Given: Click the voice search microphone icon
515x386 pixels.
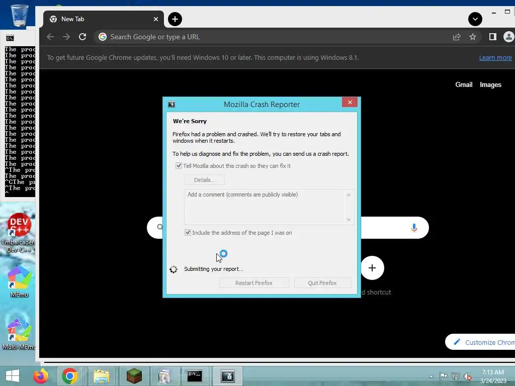Looking at the screenshot, I should [414, 228].
